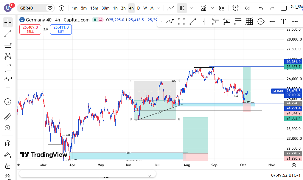Screen dimensions: 303x180
Task: Start bar replay mode
Action: [x=247, y=8]
